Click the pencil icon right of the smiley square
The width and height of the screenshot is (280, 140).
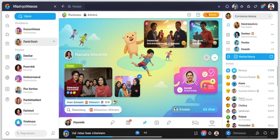[169, 122]
